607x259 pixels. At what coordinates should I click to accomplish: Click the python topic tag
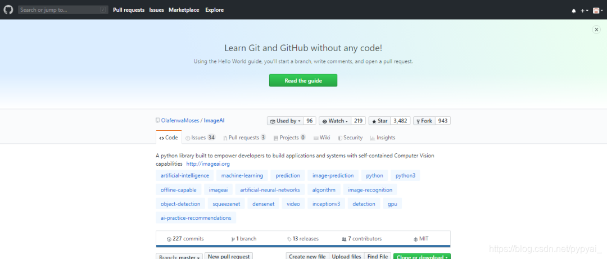(x=375, y=175)
